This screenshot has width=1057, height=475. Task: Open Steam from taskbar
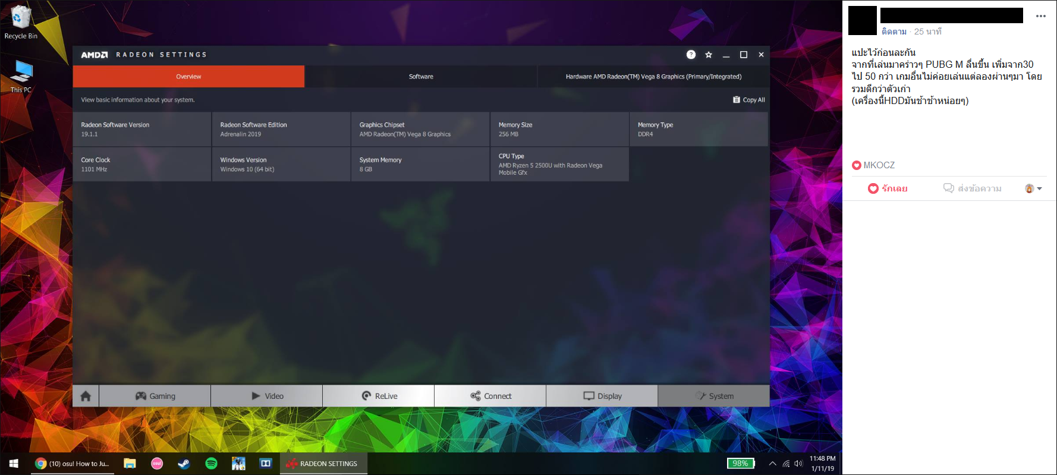point(184,464)
